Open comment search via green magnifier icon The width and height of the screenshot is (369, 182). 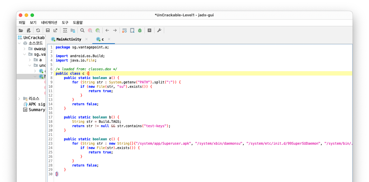[x=98, y=30]
